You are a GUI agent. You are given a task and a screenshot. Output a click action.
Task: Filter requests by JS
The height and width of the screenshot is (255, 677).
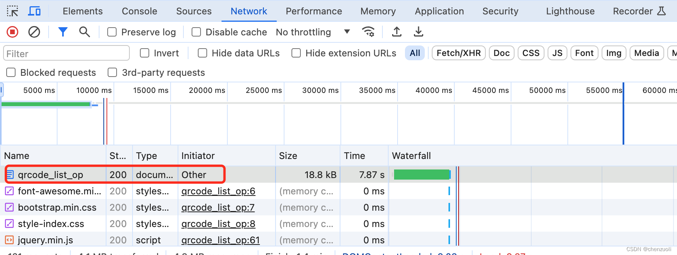pyautogui.click(x=557, y=53)
